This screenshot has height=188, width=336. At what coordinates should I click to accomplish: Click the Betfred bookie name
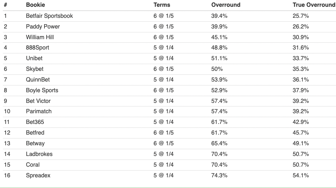pos(35,133)
